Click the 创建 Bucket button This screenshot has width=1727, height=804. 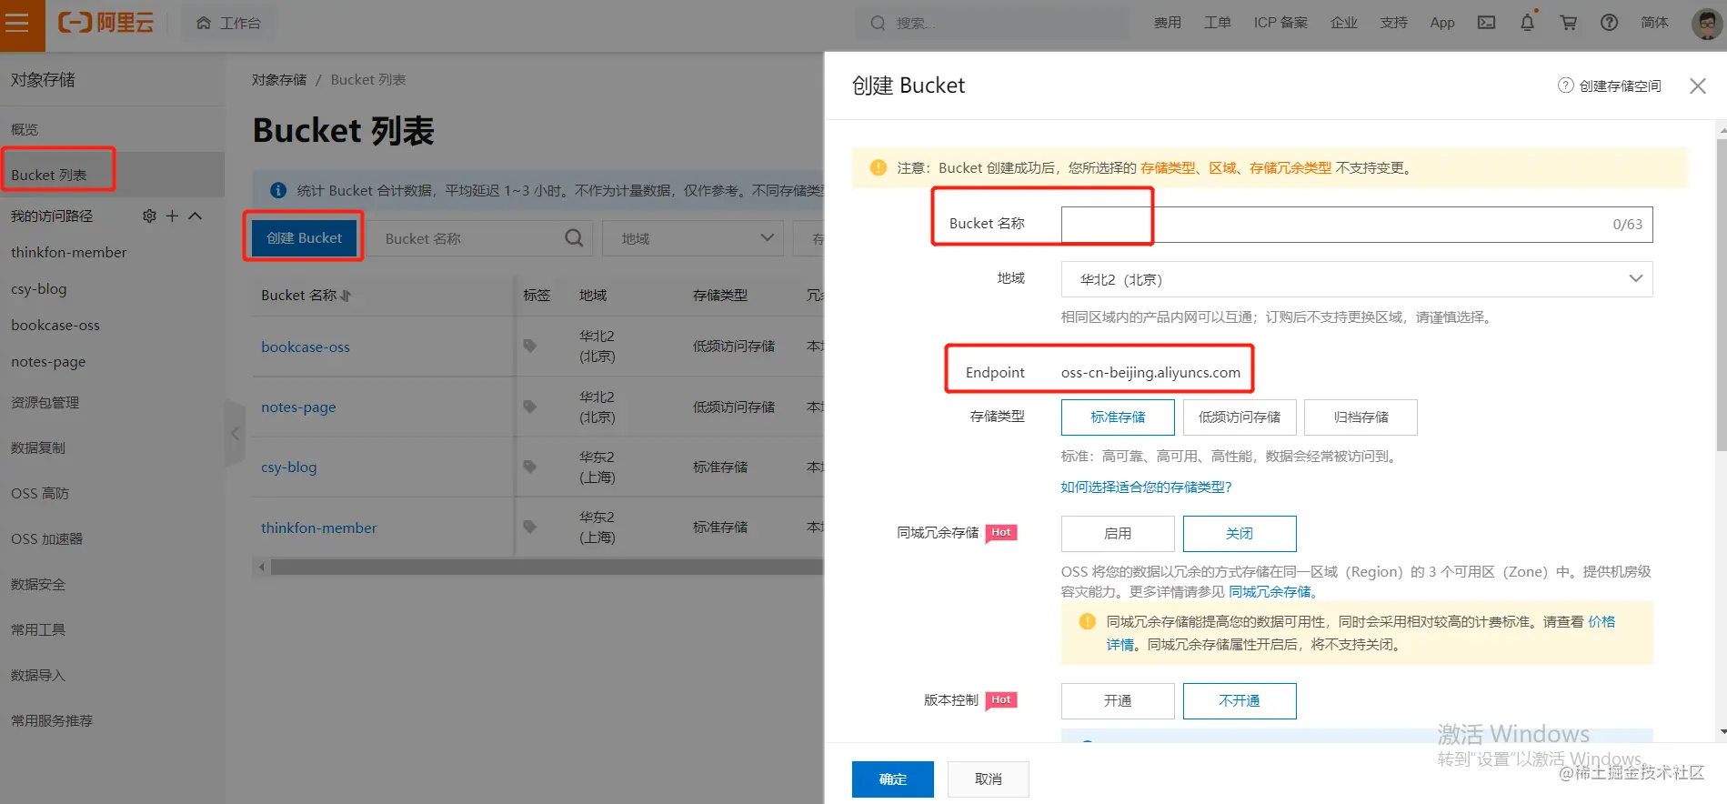pos(304,237)
